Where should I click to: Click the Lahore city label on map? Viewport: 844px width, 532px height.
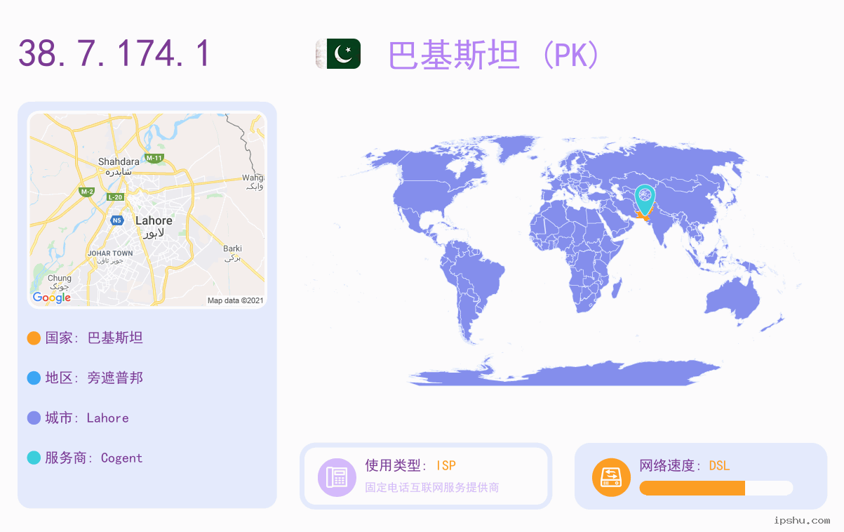(154, 220)
